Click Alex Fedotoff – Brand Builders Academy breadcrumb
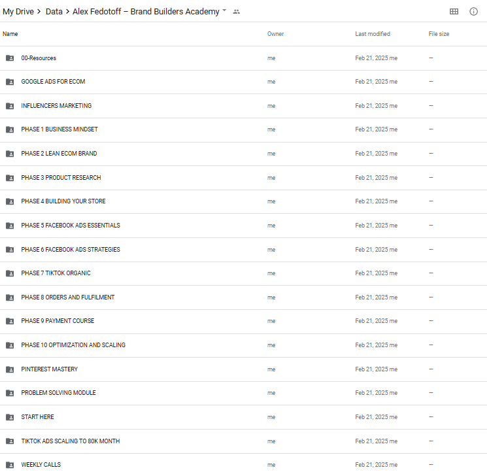 click(146, 12)
